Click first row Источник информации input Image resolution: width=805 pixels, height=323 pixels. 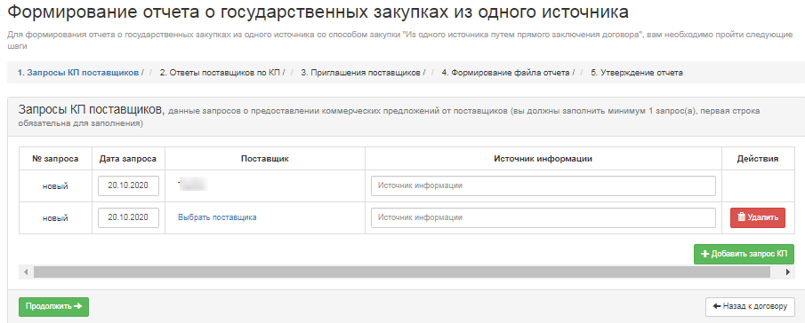[543, 185]
